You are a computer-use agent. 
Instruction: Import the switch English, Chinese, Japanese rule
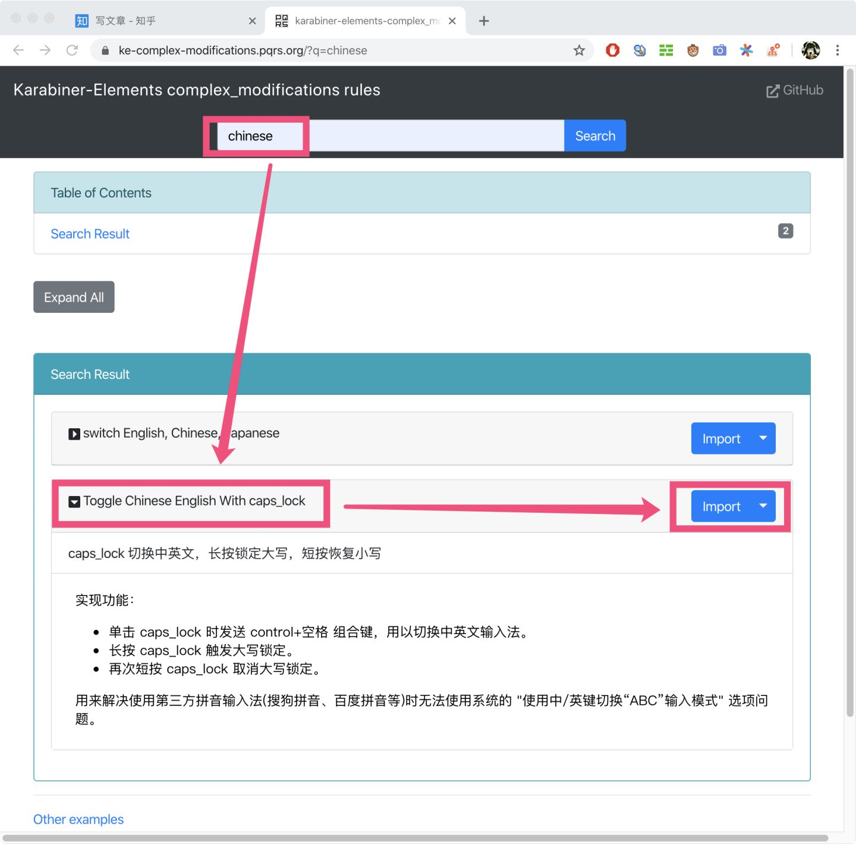click(x=721, y=438)
